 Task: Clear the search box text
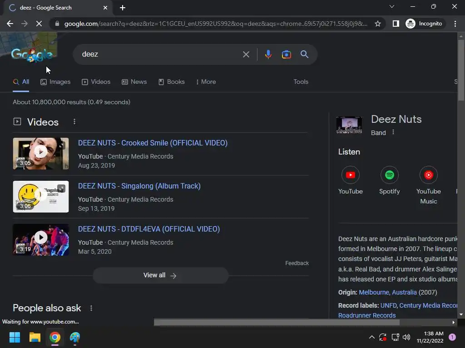click(x=246, y=54)
